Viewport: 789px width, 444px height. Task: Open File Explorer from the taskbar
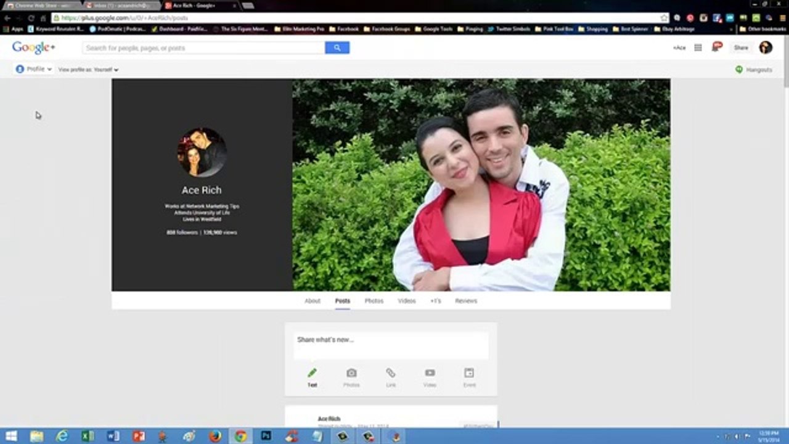(37, 437)
